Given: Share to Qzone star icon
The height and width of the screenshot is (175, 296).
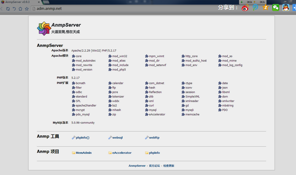Looking at the screenshot, I should pyautogui.click(x=266, y=7).
